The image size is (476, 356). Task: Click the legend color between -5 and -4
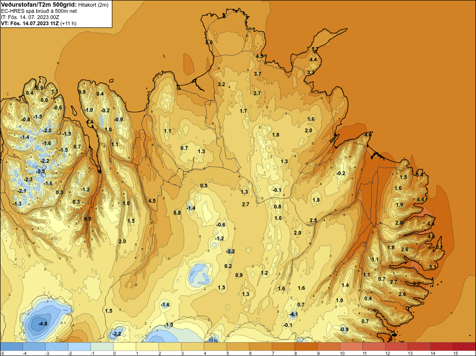pyautogui.click(x=11, y=346)
